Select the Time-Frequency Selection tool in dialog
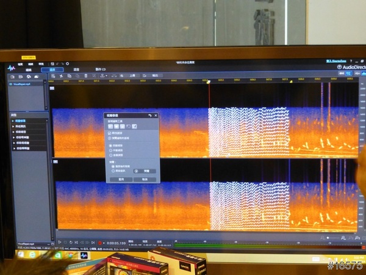This screenshot has width=366, height=275. 117,127
